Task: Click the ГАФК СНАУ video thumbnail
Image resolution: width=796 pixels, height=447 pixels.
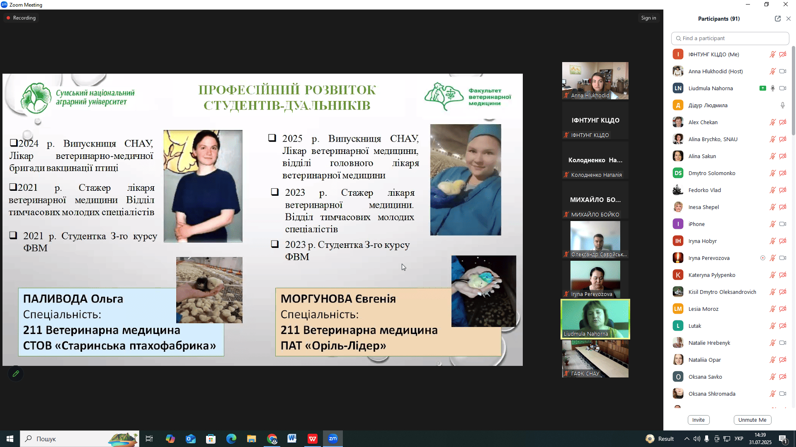Action: [595, 359]
